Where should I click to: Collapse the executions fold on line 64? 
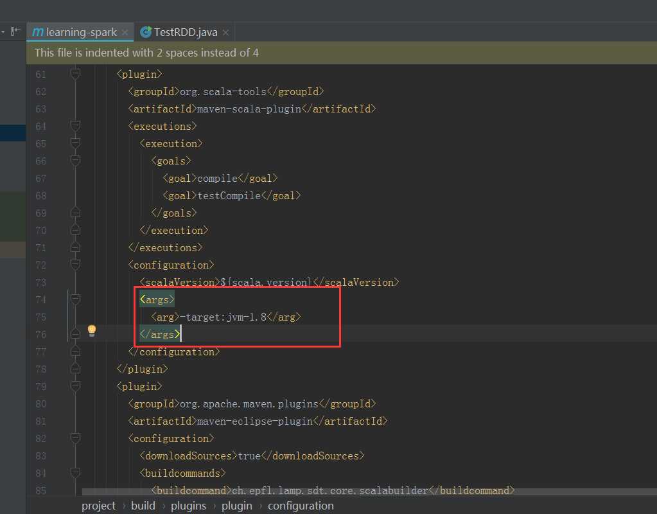point(75,126)
